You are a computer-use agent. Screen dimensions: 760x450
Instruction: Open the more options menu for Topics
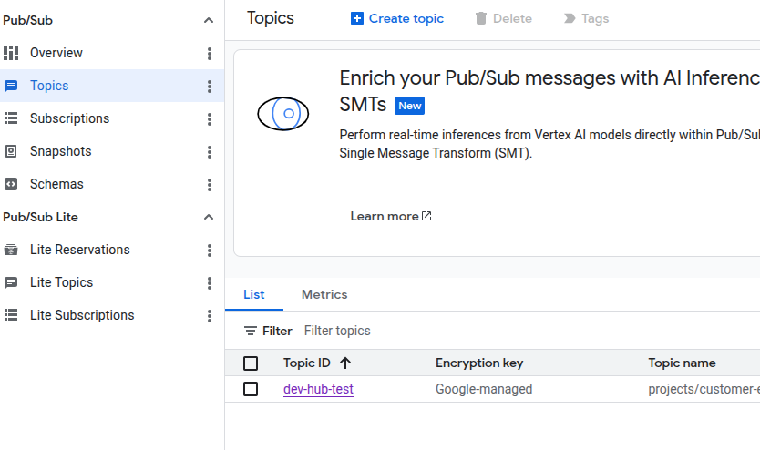click(x=210, y=87)
